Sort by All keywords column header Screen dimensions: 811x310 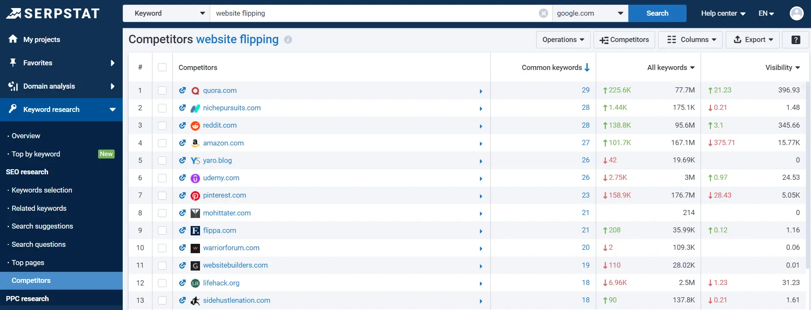[671, 67]
